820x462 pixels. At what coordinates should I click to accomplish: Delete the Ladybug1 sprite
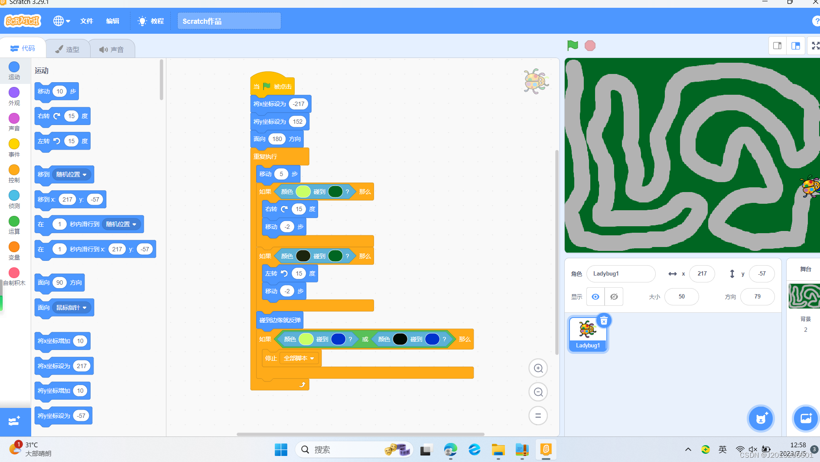[604, 321]
